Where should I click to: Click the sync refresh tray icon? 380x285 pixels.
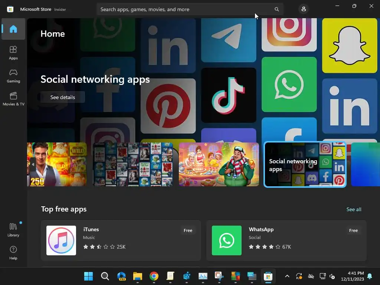pos(299,276)
